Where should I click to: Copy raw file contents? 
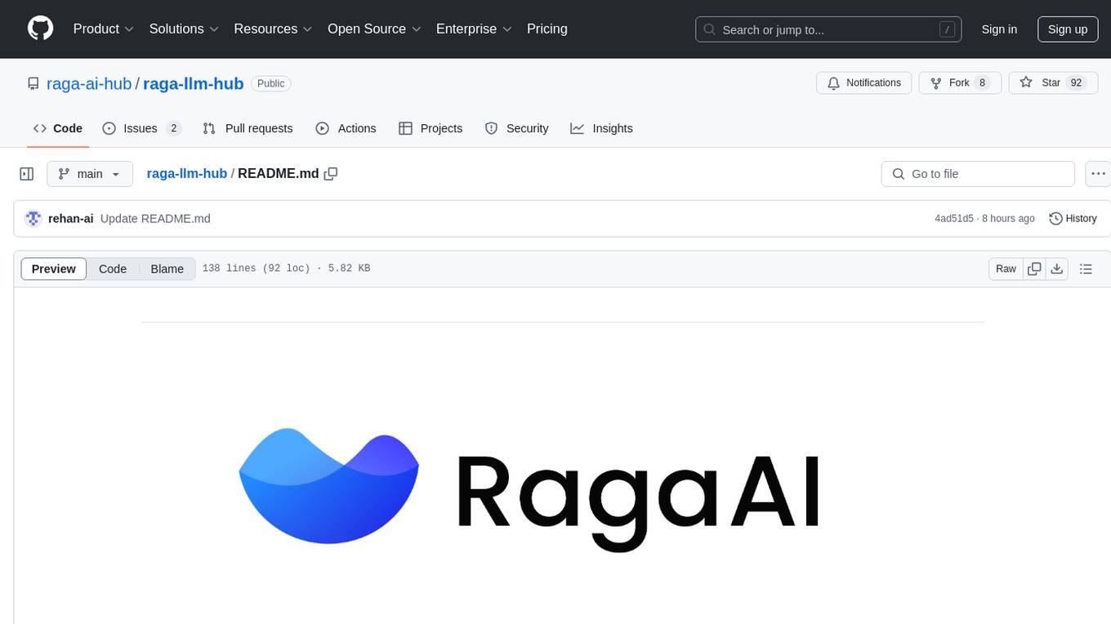pyautogui.click(x=1034, y=269)
